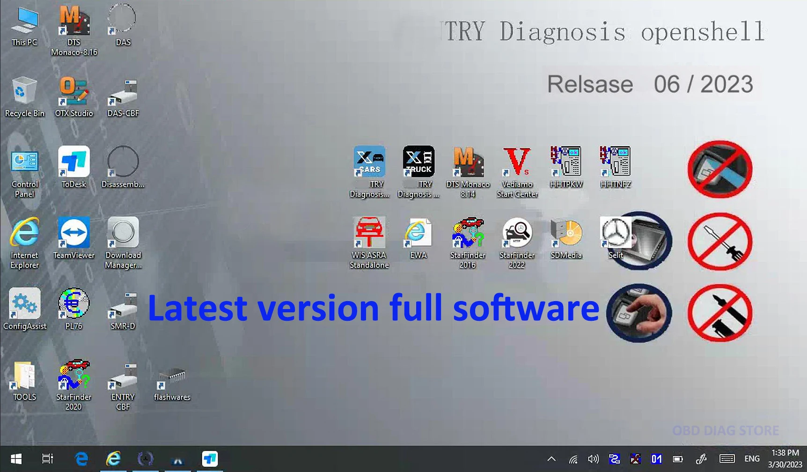Image resolution: width=807 pixels, height=472 pixels.
Task: Check battery status in tray
Action: click(678, 459)
